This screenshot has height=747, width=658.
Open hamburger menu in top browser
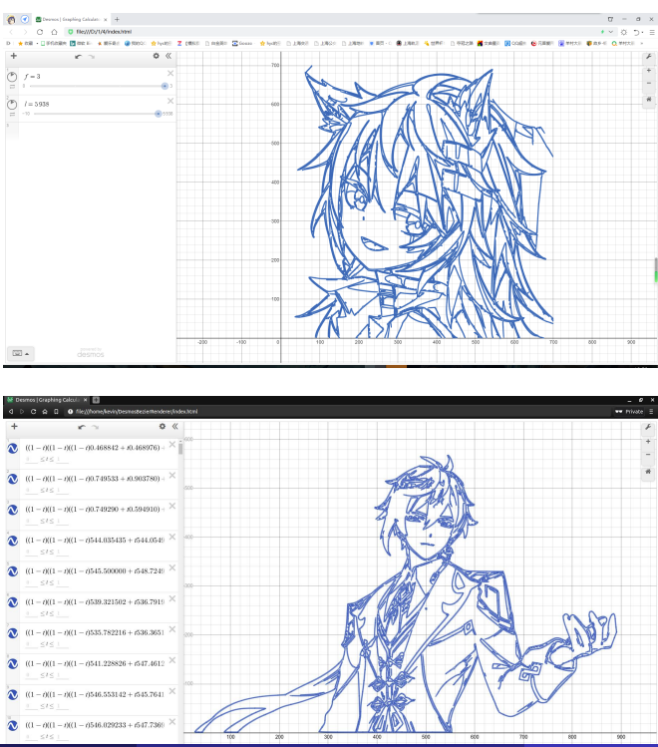(652, 32)
